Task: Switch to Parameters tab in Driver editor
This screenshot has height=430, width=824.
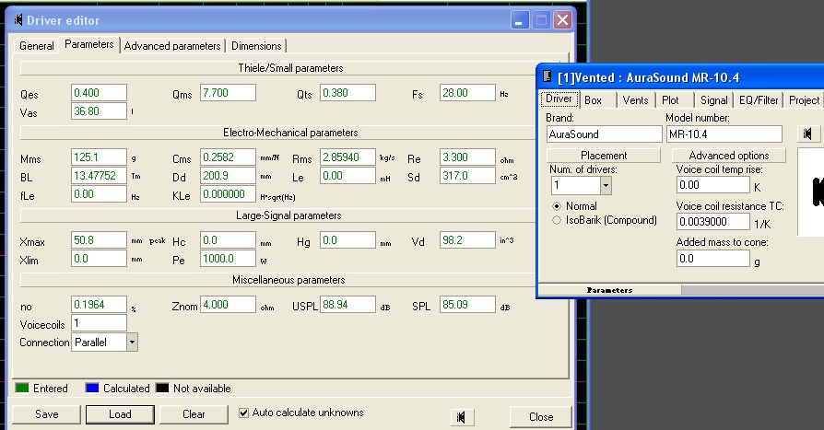Action: click(x=88, y=44)
